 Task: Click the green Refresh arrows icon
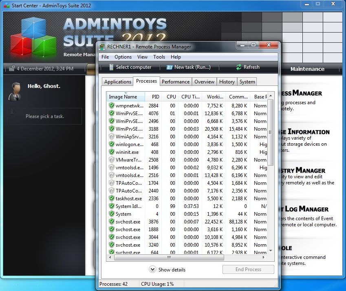point(238,67)
